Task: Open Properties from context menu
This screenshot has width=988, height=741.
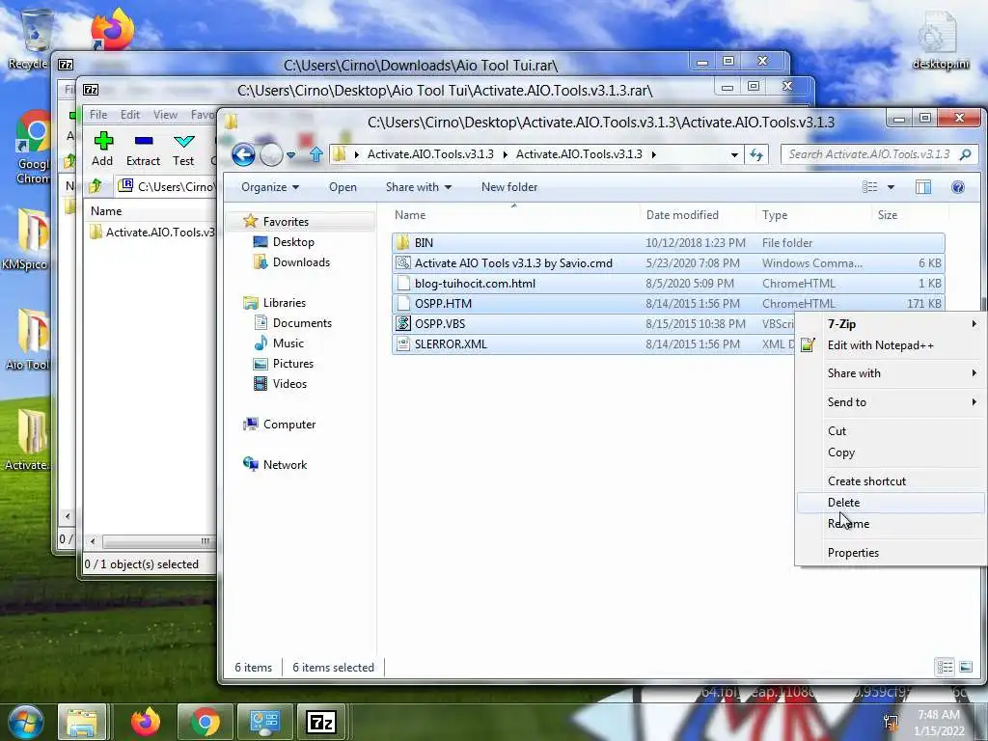Action: (x=891, y=553)
